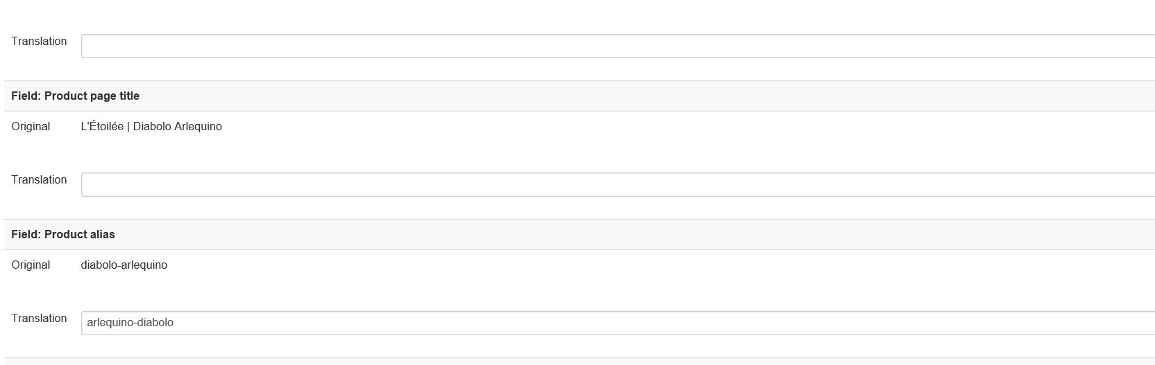Click the Translation label above Product page title header

click(x=39, y=42)
